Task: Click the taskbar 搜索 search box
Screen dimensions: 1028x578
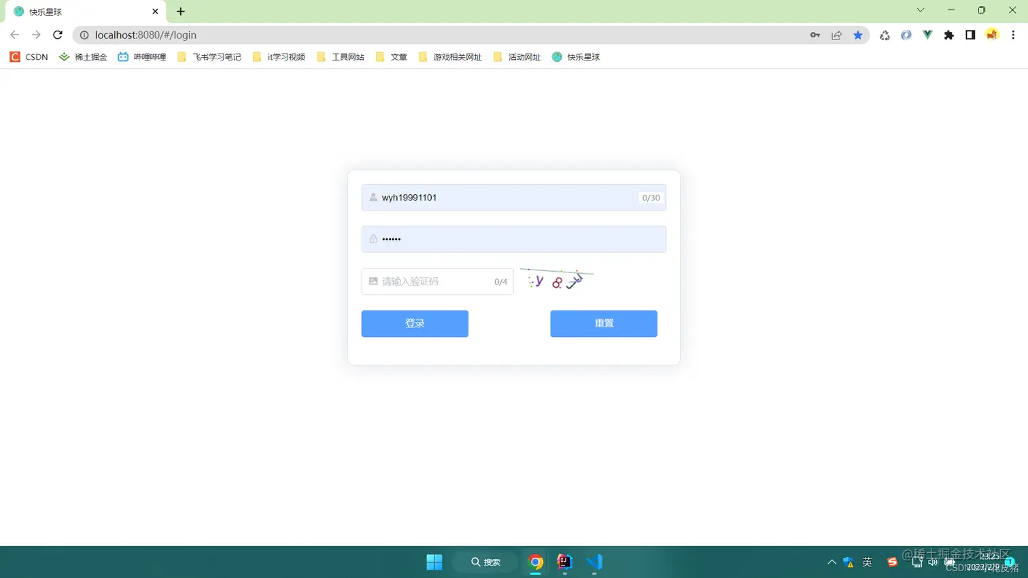Action: coord(485,562)
